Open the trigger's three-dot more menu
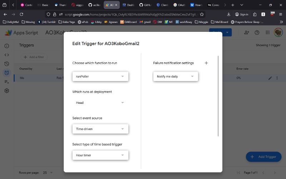The width and height of the screenshot is (286, 179). [277, 78]
